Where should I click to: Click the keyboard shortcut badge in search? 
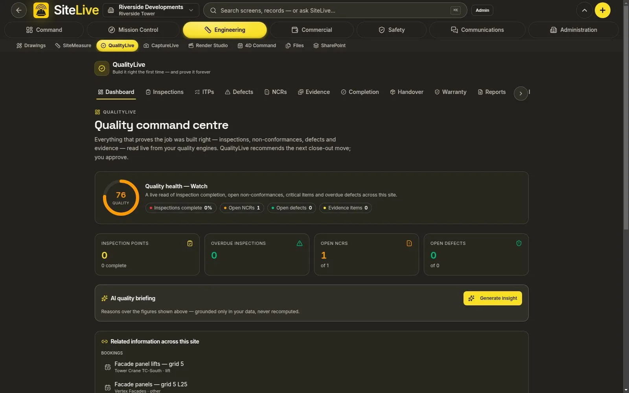tap(456, 10)
